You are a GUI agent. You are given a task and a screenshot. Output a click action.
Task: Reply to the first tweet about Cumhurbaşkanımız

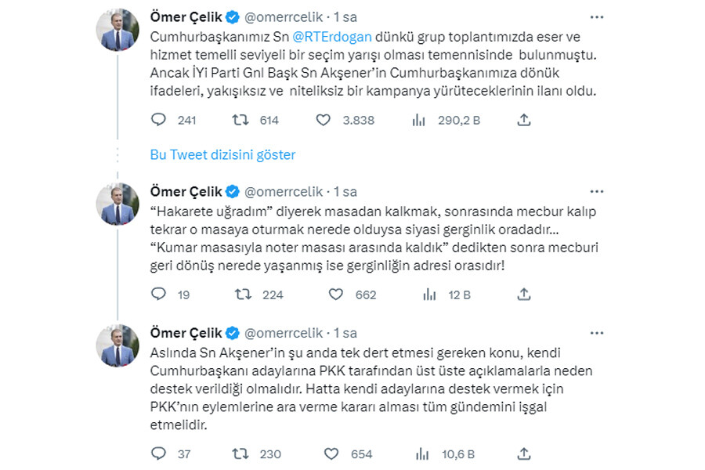coord(158,120)
